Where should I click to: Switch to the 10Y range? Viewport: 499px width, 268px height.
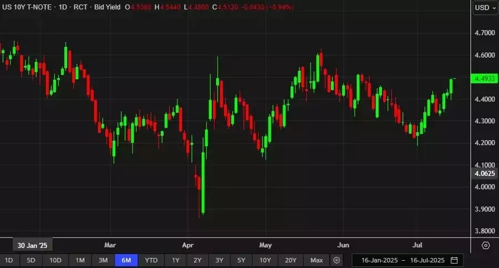pyautogui.click(x=265, y=260)
